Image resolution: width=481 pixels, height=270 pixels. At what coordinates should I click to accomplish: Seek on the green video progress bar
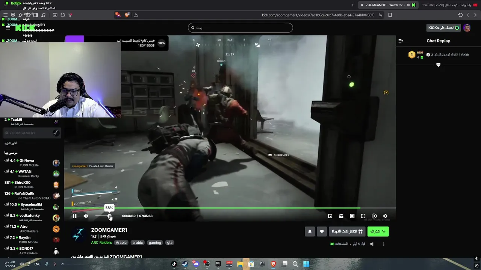pos(230,208)
